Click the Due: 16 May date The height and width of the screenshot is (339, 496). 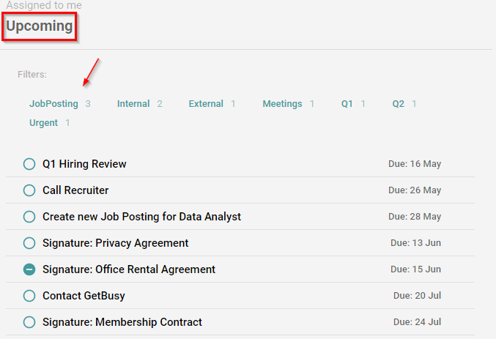tap(415, 164)
